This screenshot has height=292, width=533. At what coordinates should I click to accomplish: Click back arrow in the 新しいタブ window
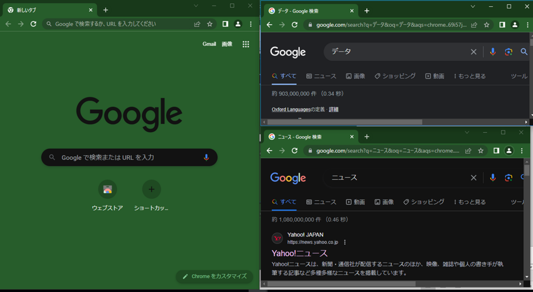(8, 24)
